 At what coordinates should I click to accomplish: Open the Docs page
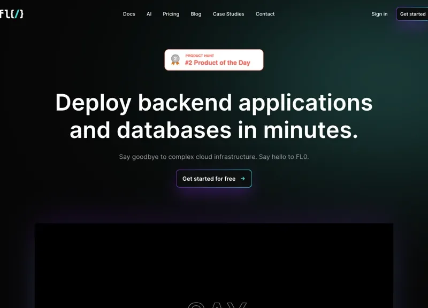coord(129,14)
